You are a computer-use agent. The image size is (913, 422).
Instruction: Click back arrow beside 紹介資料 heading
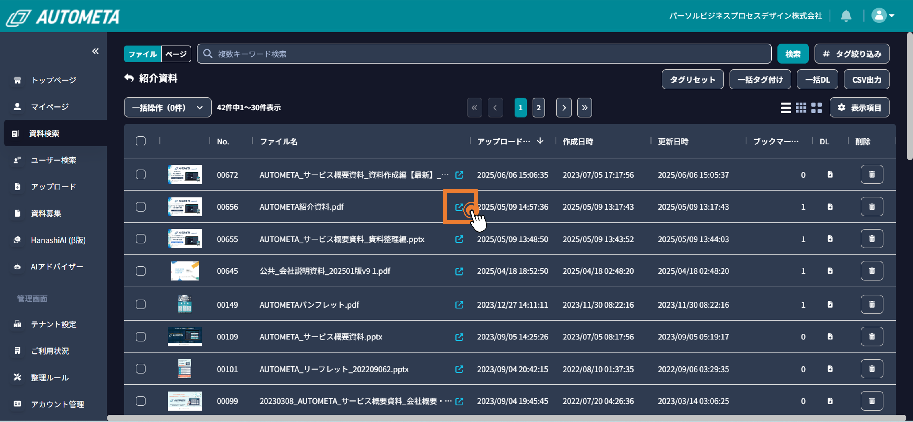[x=129, y=78]
